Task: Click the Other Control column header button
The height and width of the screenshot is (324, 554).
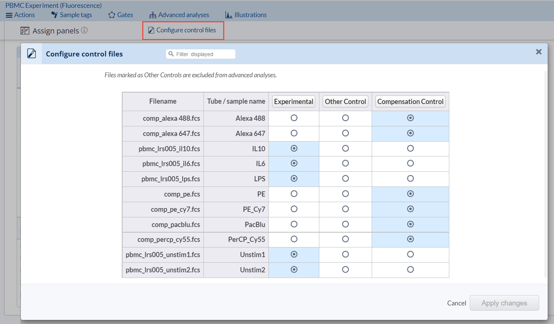Action: [x=345, y=102]
